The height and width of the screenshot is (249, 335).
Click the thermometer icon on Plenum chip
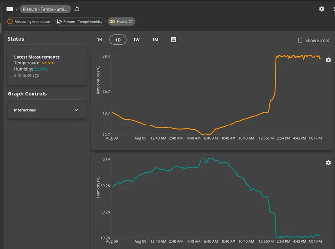tap(59, 21)
